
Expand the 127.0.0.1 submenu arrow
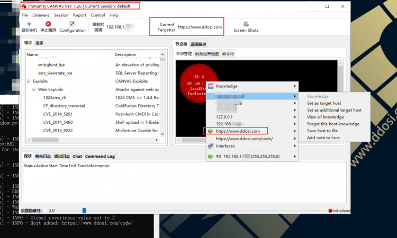(x=295, y=117)
